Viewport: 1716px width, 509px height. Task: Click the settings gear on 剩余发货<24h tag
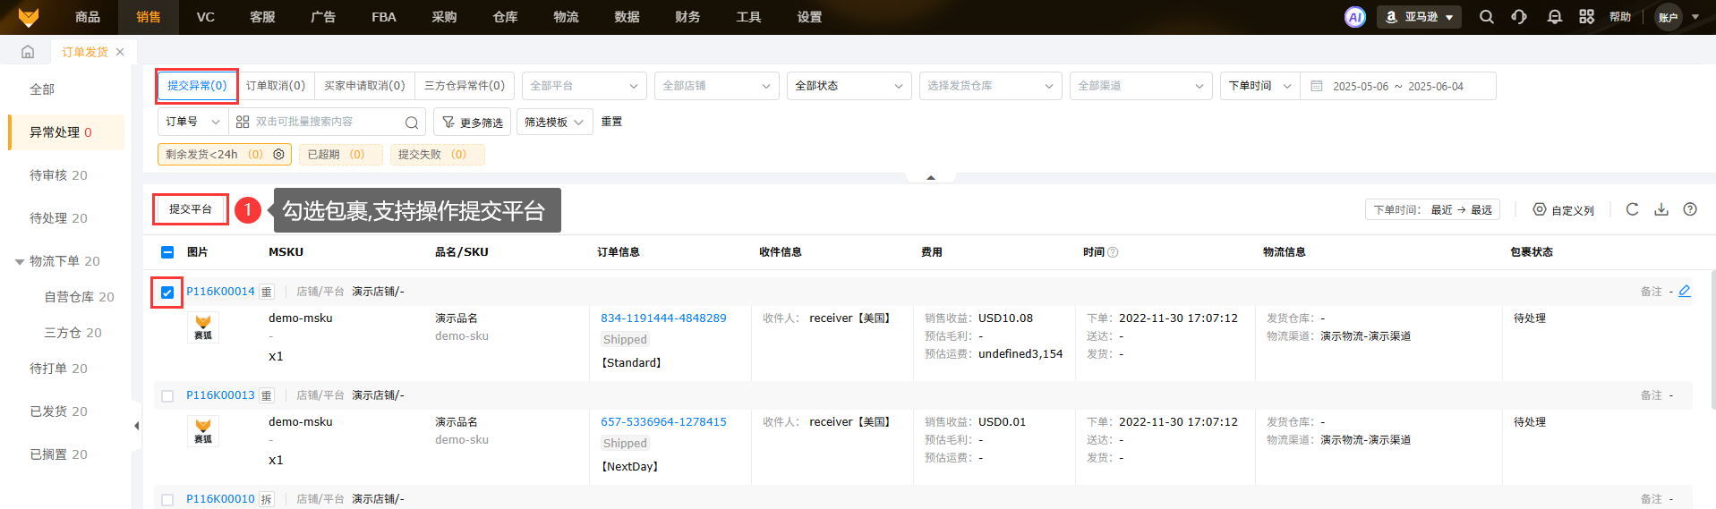pos(279,155)
